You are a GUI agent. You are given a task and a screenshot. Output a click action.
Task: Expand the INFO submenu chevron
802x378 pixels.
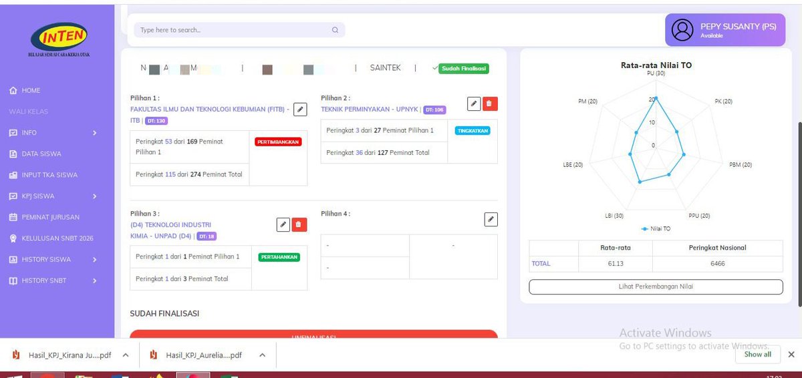tap(94, 133)
